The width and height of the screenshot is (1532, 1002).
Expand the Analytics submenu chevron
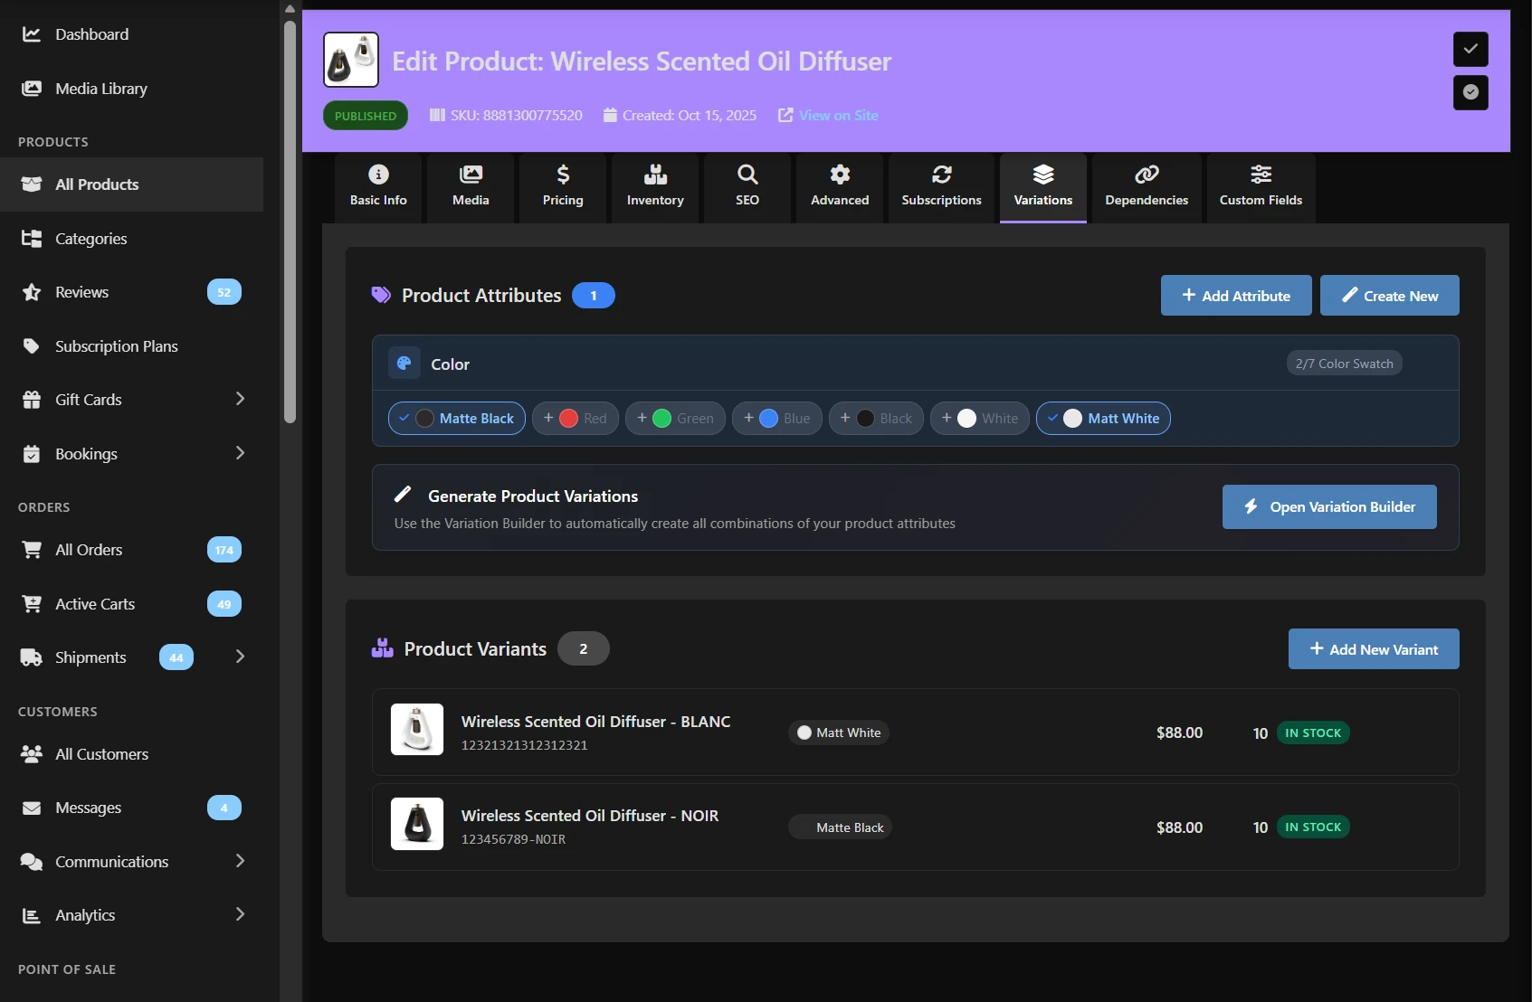[x=240, y=914]
